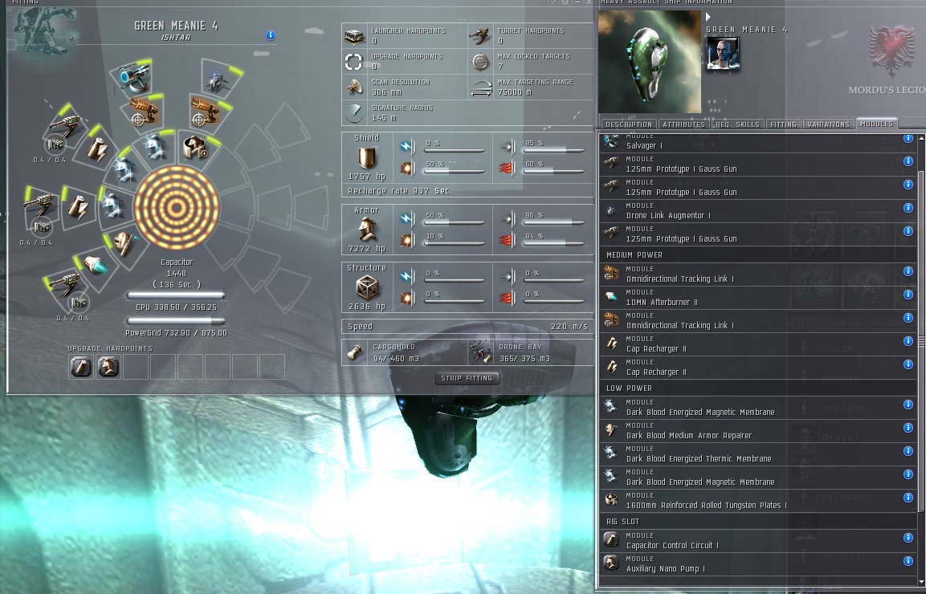Image resolution: width=926 pixels, height=594 pixels.
Task: Click the Low Power group header
Action: point(757,389)
